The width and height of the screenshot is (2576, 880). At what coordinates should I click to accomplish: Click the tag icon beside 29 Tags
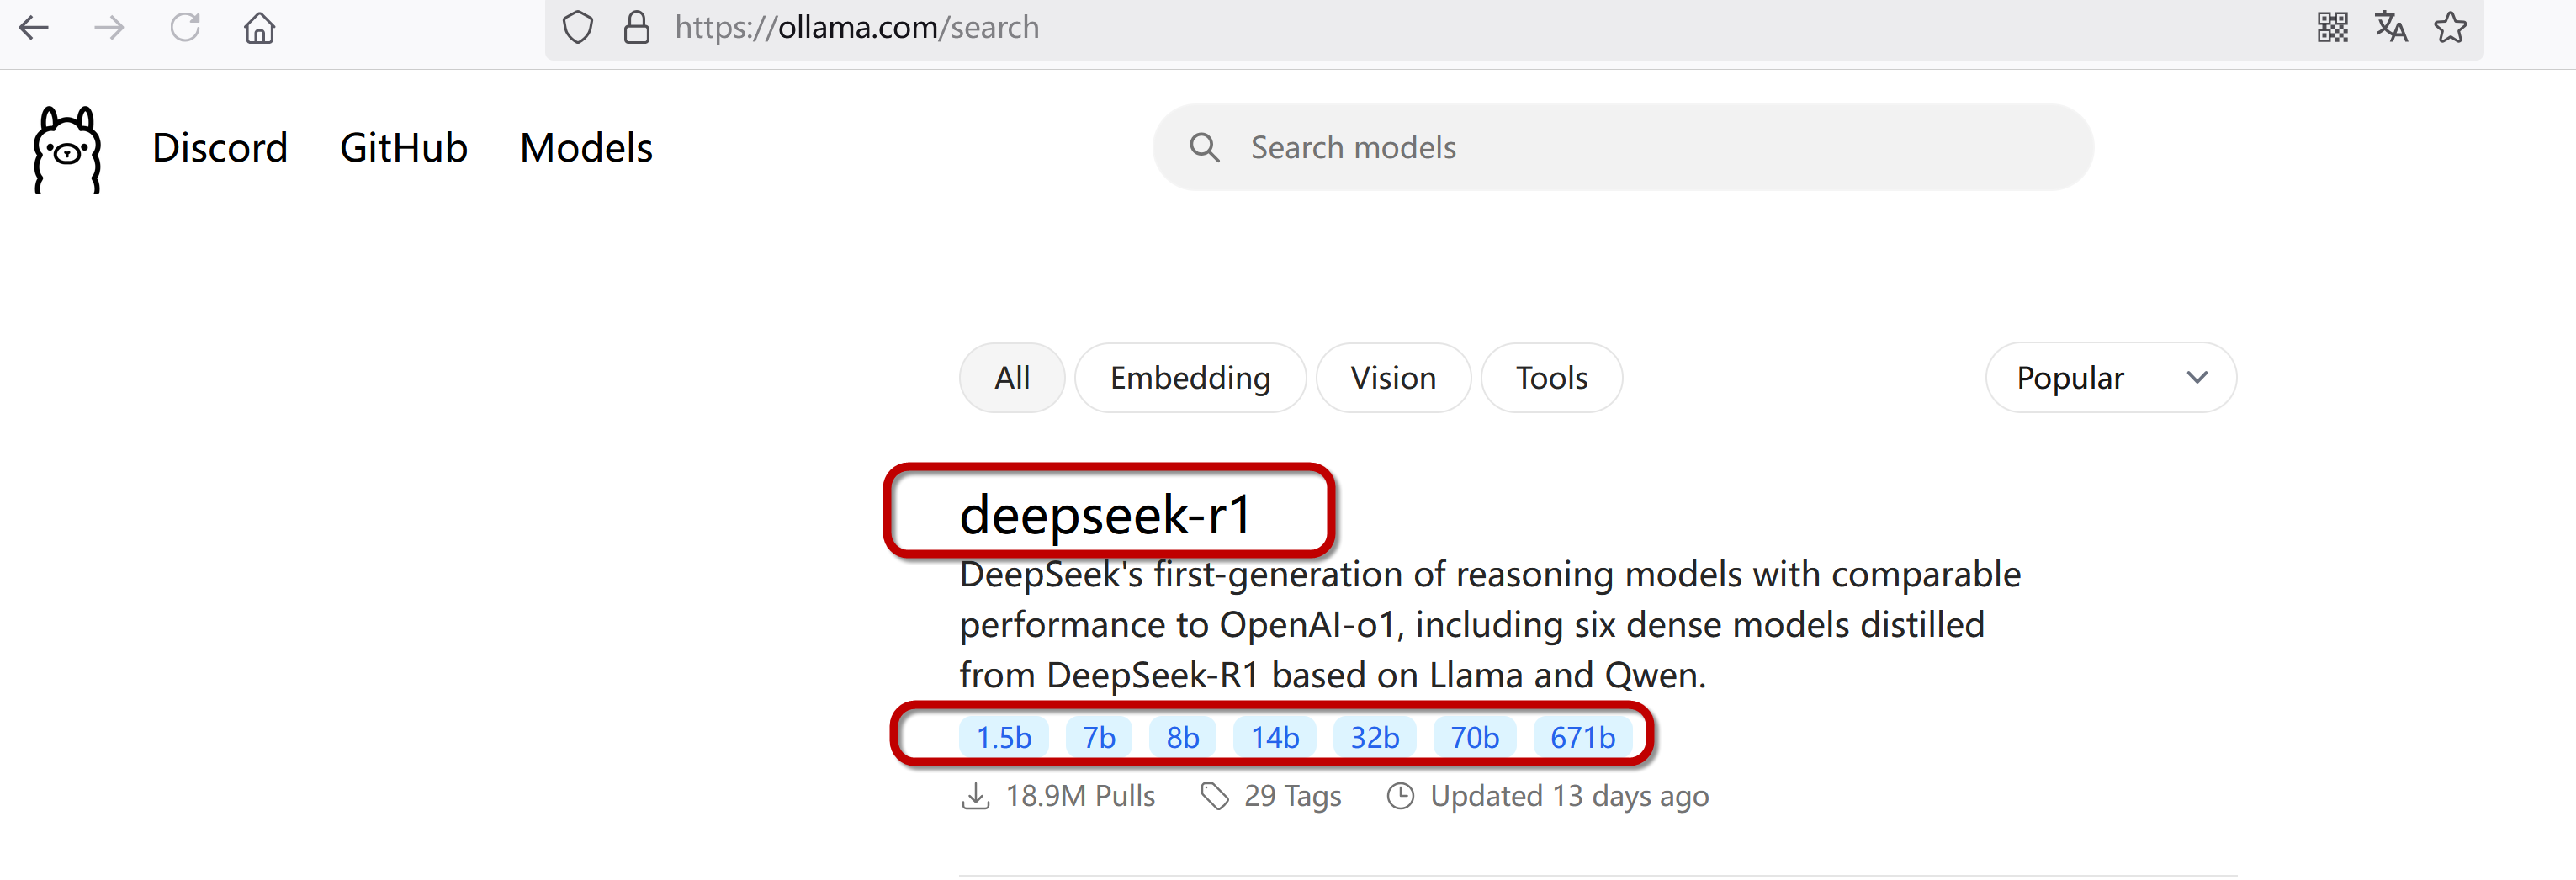click(1215, 797)
